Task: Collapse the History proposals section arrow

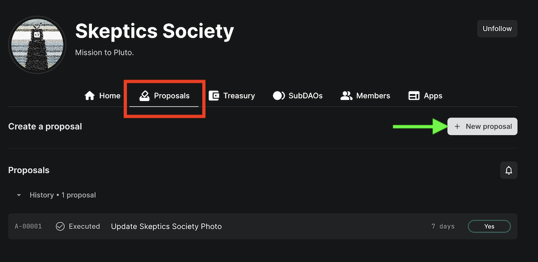Action: click(19, 195)
